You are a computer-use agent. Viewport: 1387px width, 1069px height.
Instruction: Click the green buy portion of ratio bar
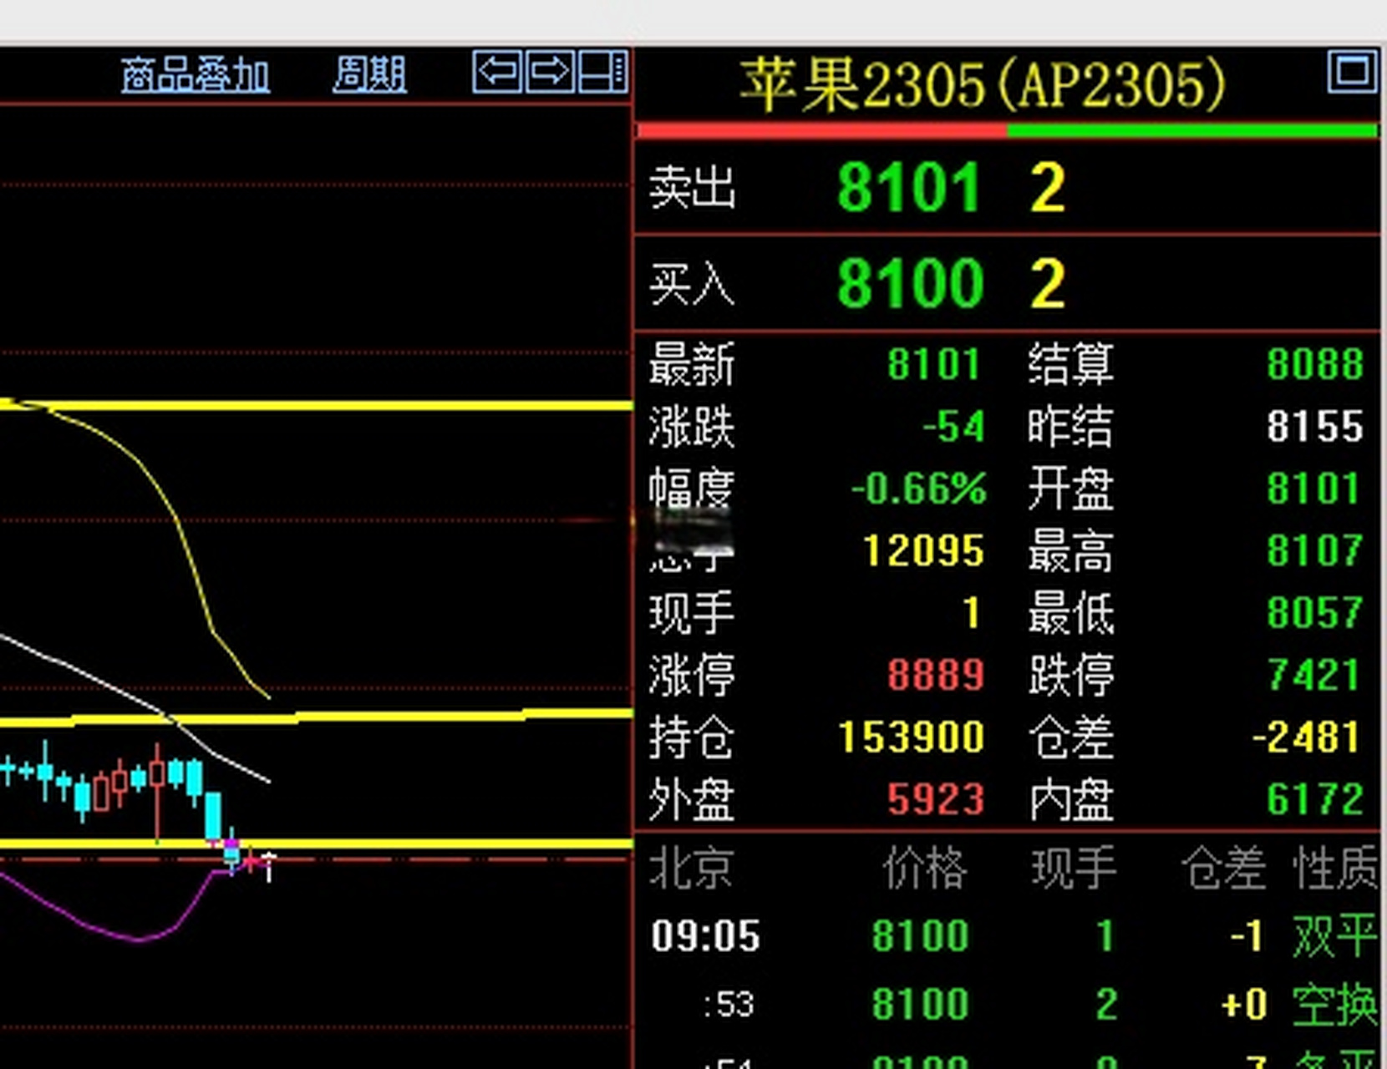coord(1192,131)
